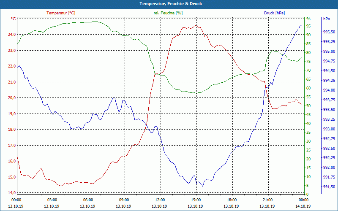Click humidity axis value '70'

point(308,70)
